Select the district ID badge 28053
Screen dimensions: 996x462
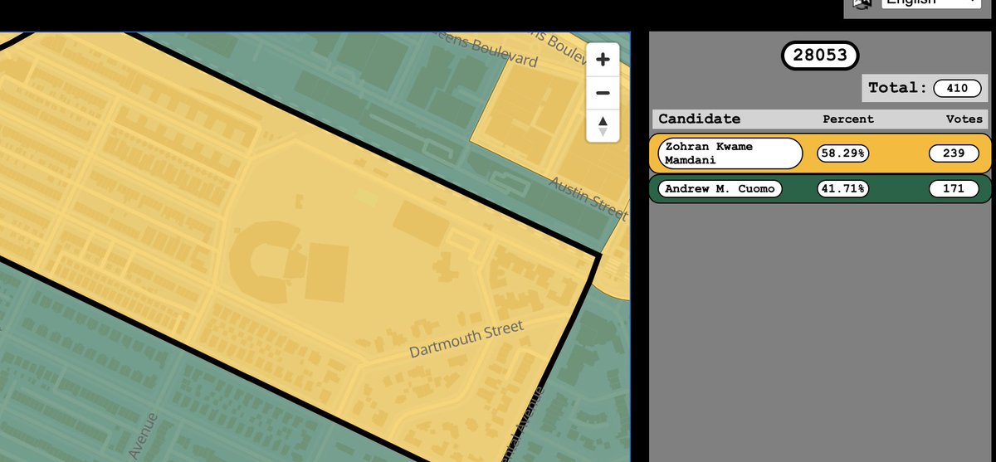(x=820, y=56)
